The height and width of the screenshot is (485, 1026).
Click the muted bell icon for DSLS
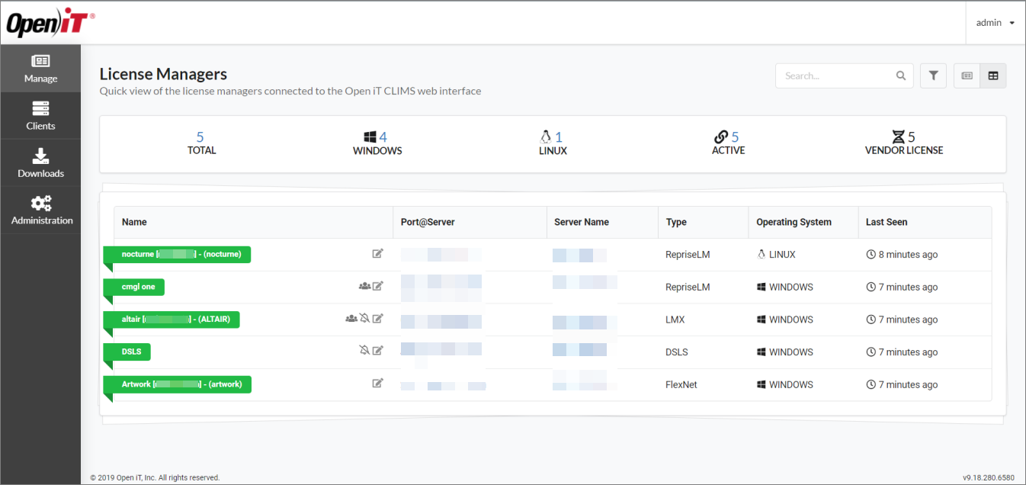(x=364, y=351)
